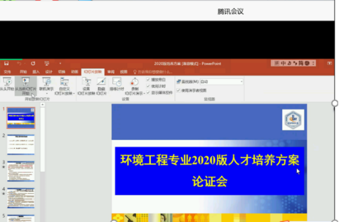Click the Tell me what you want search box
Screen dimensions: 339x222
coord(153,72)
